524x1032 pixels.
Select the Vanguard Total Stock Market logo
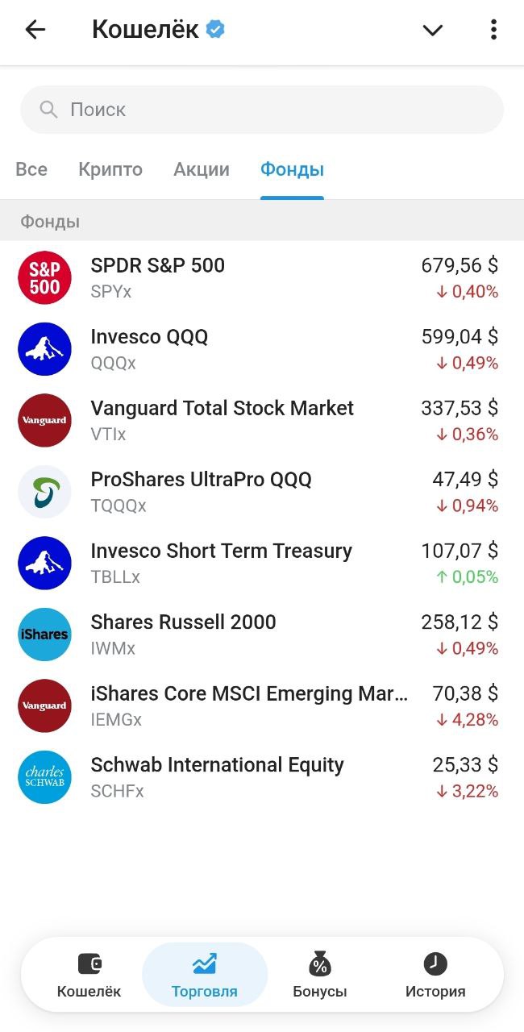pos(44,420)
